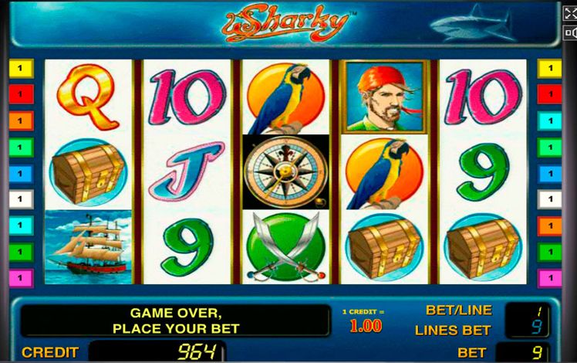
Task: Select the white line marker on right side
Action: point(549,199)
